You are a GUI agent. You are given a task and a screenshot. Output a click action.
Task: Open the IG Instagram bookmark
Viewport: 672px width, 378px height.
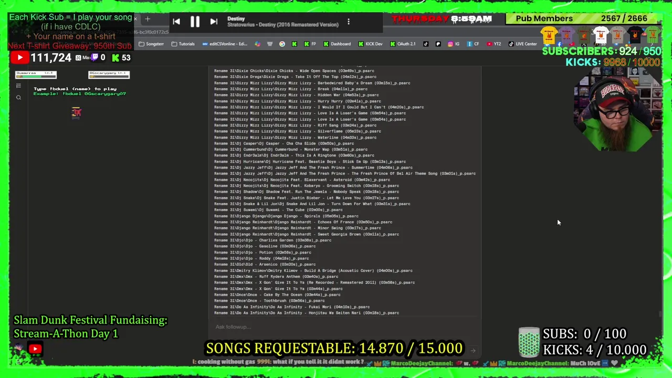coord(454,44)
